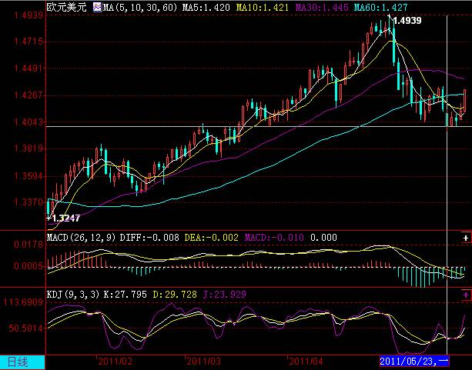Click the 1.4715 price axis label

(28, 42)
